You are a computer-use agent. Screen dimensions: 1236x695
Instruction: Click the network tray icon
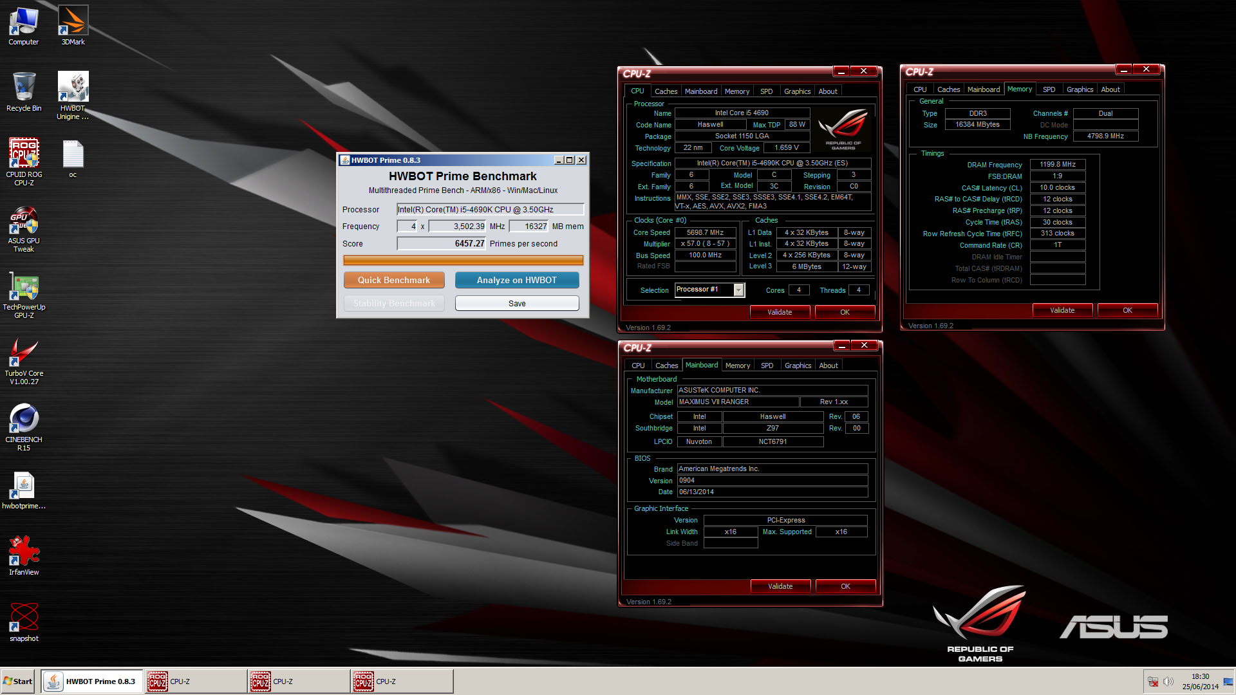tap(1153, 681)
